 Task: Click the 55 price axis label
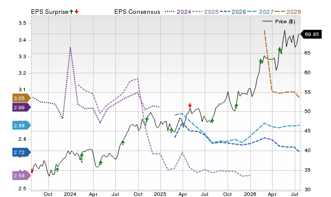click(307, 92)
